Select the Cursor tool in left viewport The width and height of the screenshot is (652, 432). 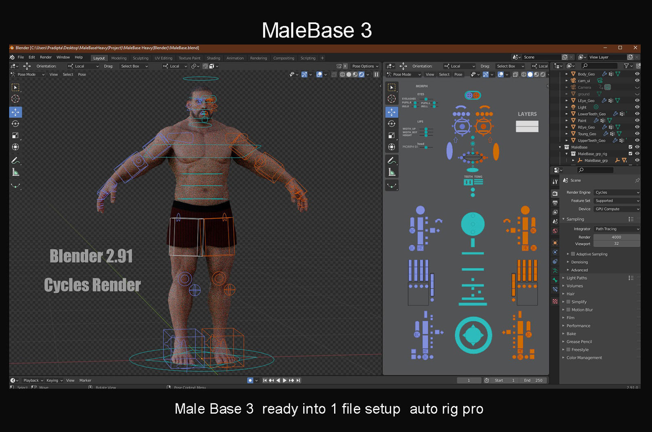pyautogui.click(x=15, y=99)
